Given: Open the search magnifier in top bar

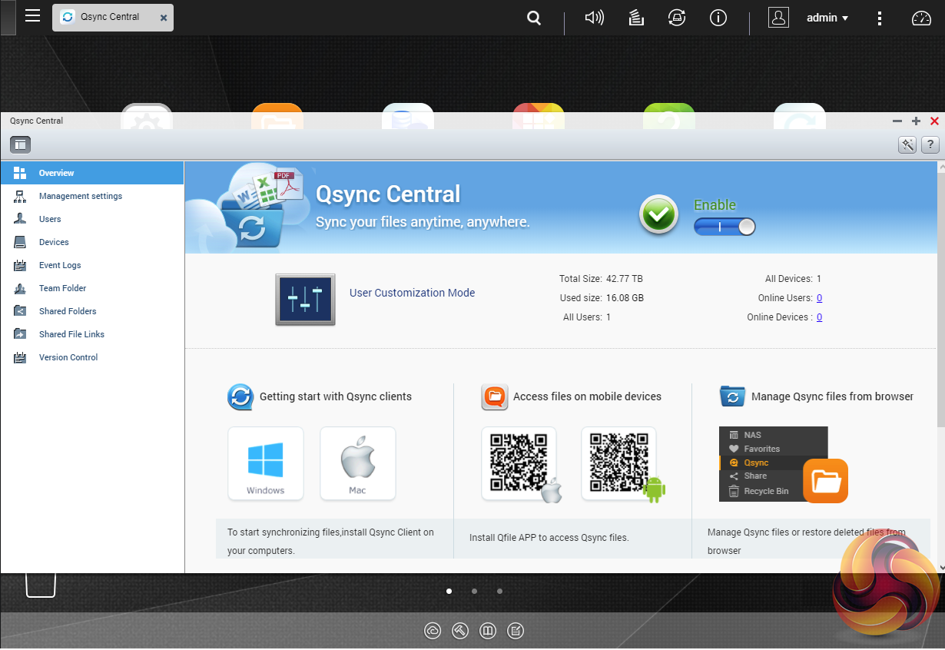Looking at the screenshot, I should point(534,18).
